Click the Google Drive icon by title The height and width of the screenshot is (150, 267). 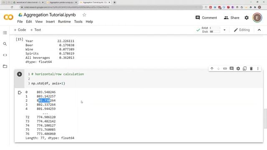(20, 15)
